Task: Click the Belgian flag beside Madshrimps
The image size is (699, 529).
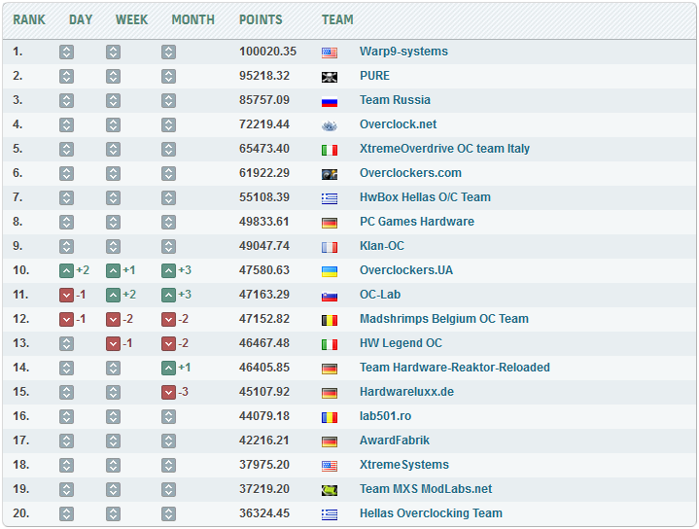Action: click(x=330, y=320)
